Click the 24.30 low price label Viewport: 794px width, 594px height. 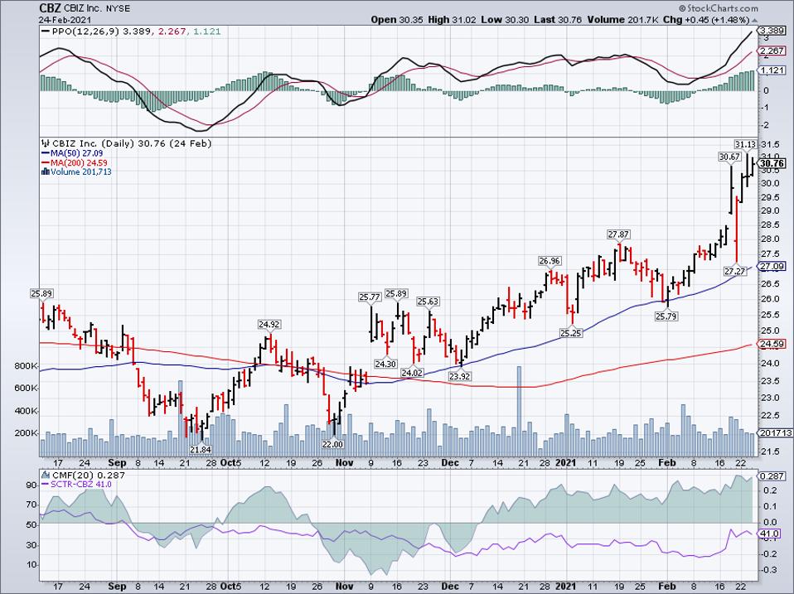click(x=385, y=364)
